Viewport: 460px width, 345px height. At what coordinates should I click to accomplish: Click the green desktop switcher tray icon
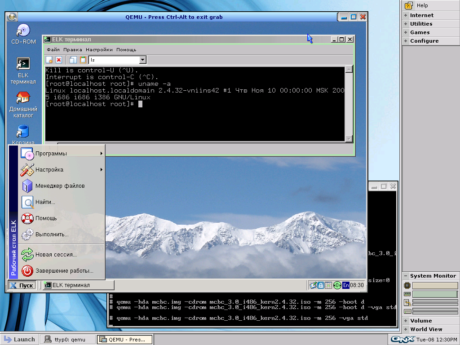point(337,285)
